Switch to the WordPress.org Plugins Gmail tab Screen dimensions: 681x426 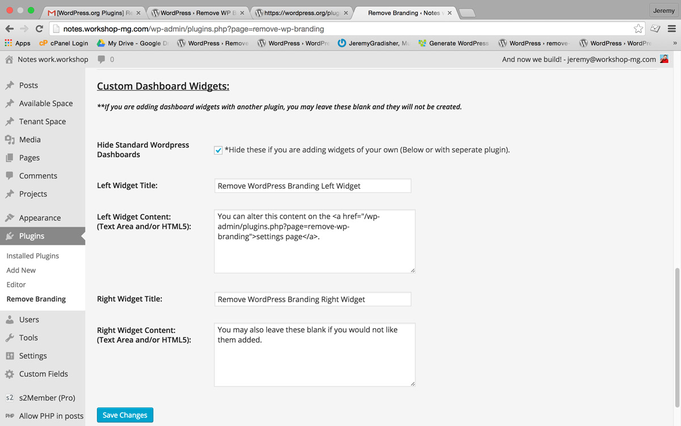coord(94,12)
